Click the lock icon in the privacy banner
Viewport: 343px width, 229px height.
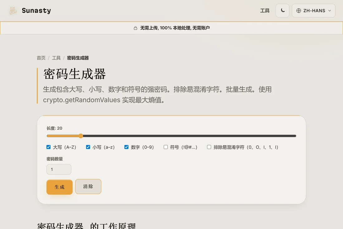coord(135,28)
